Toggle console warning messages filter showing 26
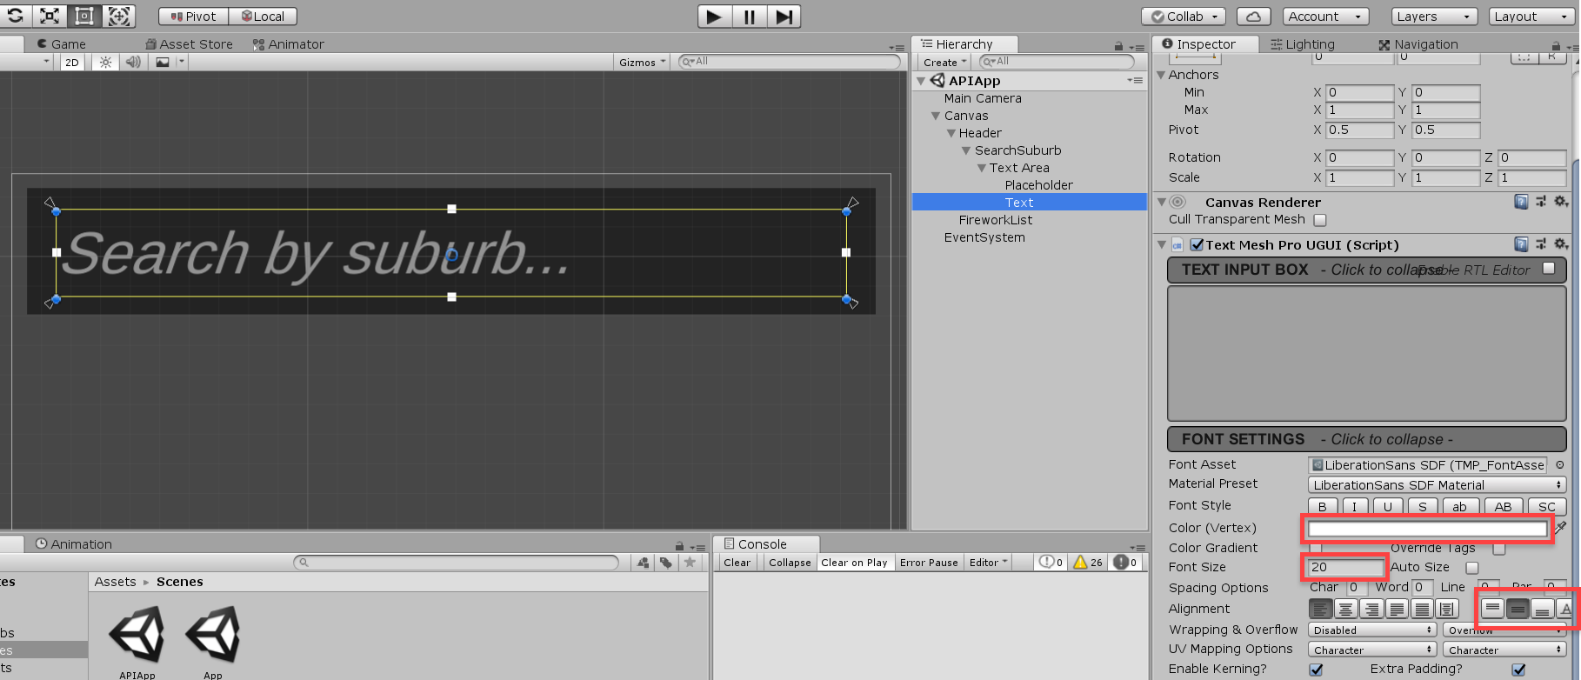The height and width of the screenshot is (680, 1581). 1088,563
